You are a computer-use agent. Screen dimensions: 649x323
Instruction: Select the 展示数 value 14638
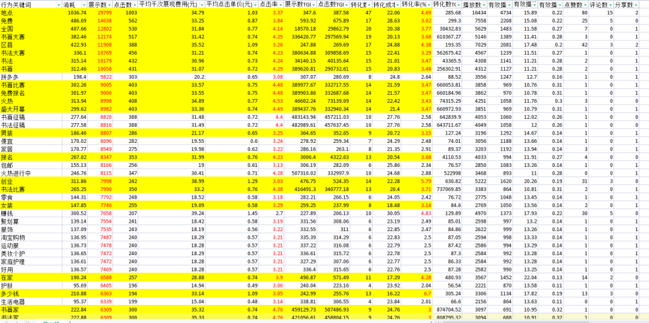(x=100, y=21)
